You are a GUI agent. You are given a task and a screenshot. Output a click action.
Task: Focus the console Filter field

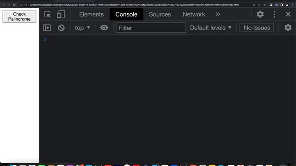(151, 28)
